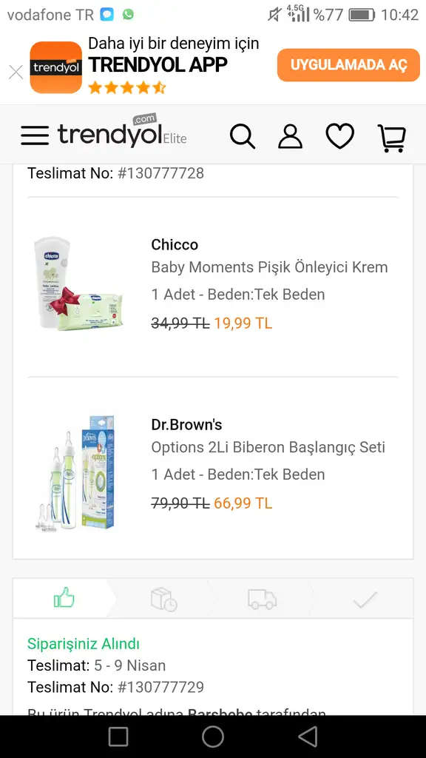
Task: Select the delivery truck step icon
Action: (x=263, y=599)
